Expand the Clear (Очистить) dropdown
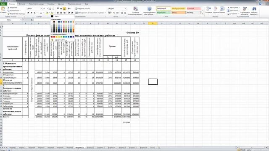Screen dimensions: 269x151 coord(238,14)
